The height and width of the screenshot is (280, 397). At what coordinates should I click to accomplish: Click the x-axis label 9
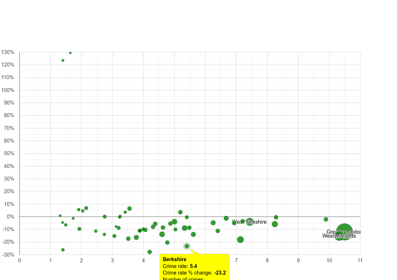[298, 260]
